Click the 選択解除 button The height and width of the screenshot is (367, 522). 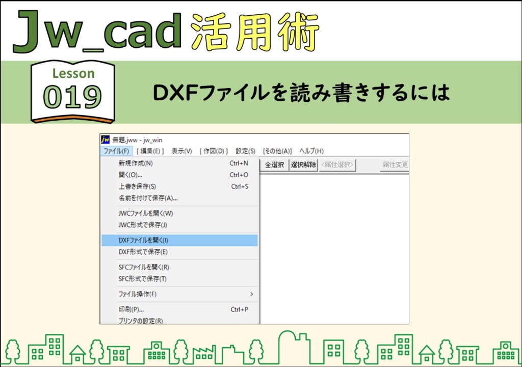pyautogui.click(x=303, y=165)
